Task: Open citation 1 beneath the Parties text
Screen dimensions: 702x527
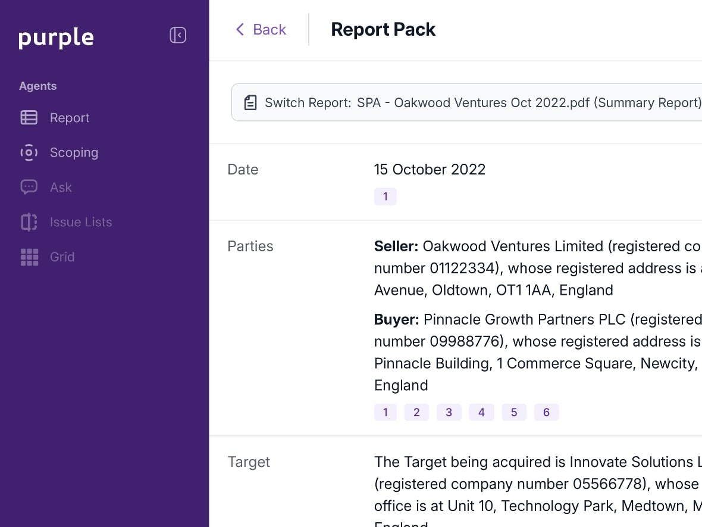Action: 385,411
